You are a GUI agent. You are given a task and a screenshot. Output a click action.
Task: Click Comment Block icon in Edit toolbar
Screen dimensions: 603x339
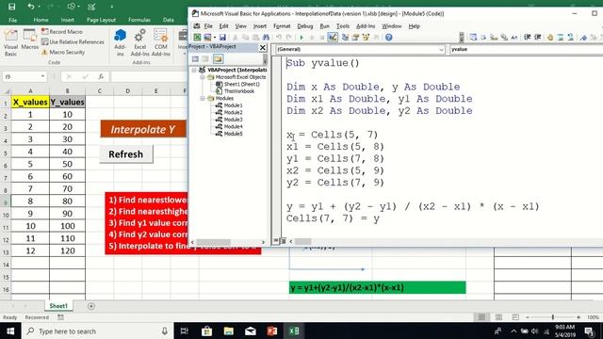pos(561,38)
